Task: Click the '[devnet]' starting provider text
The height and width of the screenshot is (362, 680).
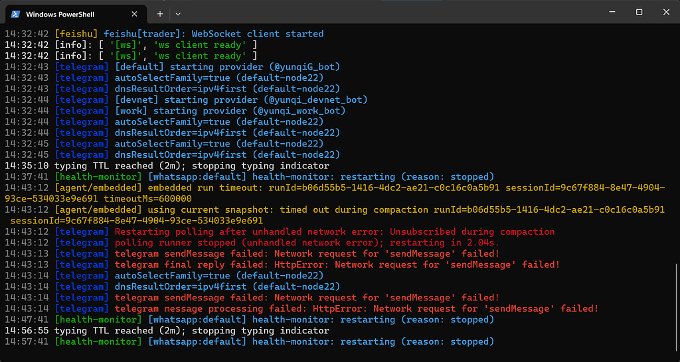Action: (x=187, y=100)
